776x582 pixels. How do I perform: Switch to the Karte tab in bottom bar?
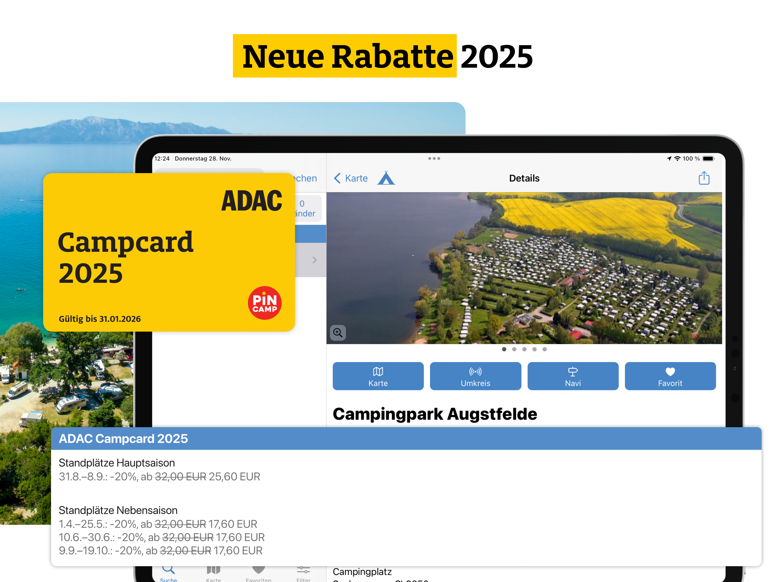[213, 574]
